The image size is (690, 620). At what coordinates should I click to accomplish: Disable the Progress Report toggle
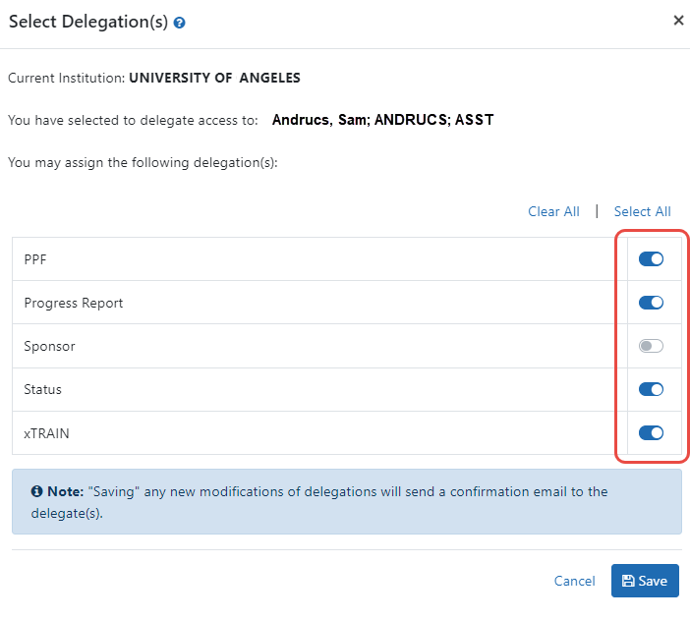tap(651, 303)
